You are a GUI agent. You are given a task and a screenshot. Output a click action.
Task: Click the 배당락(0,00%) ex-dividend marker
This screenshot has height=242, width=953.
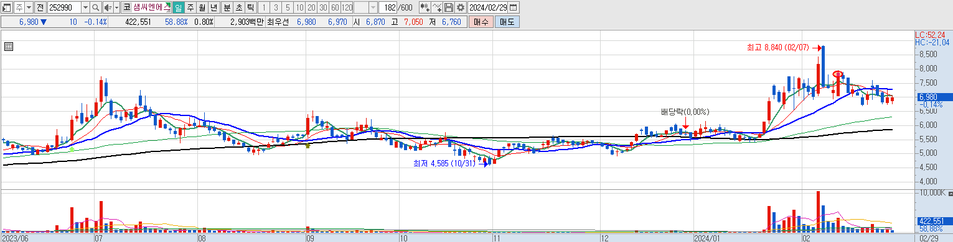coord(685,112)
